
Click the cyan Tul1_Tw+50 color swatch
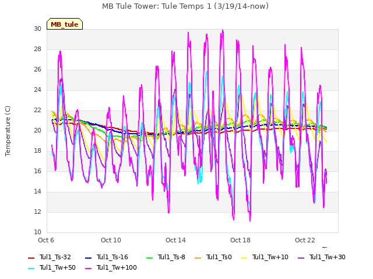pyautogui.click(x=31, y=268)
